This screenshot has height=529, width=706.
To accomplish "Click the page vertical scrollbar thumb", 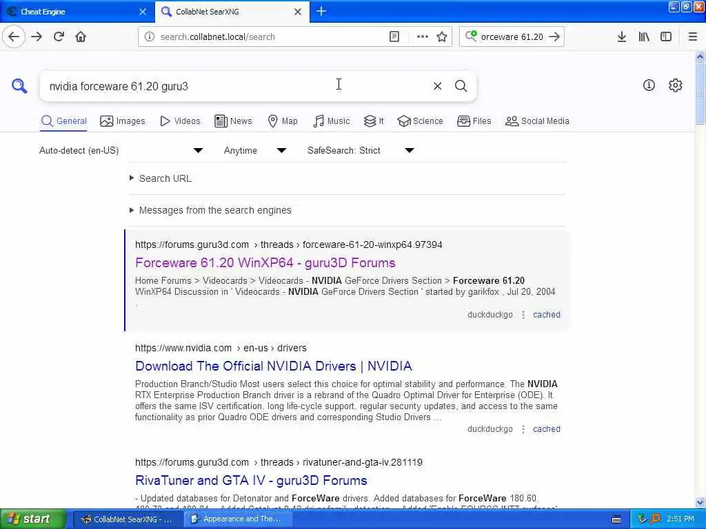I will point(700,94).
